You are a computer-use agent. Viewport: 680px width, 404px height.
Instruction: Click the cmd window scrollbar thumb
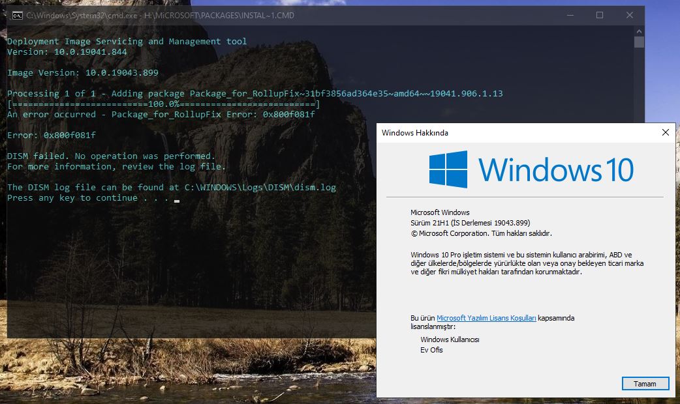[639, 42]
